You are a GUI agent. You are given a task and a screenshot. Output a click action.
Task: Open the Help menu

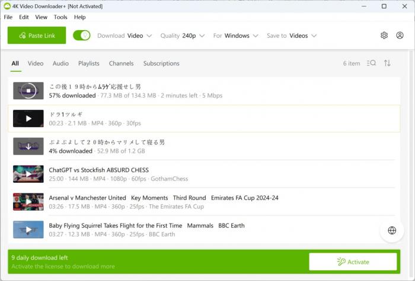tap(79, 17)
